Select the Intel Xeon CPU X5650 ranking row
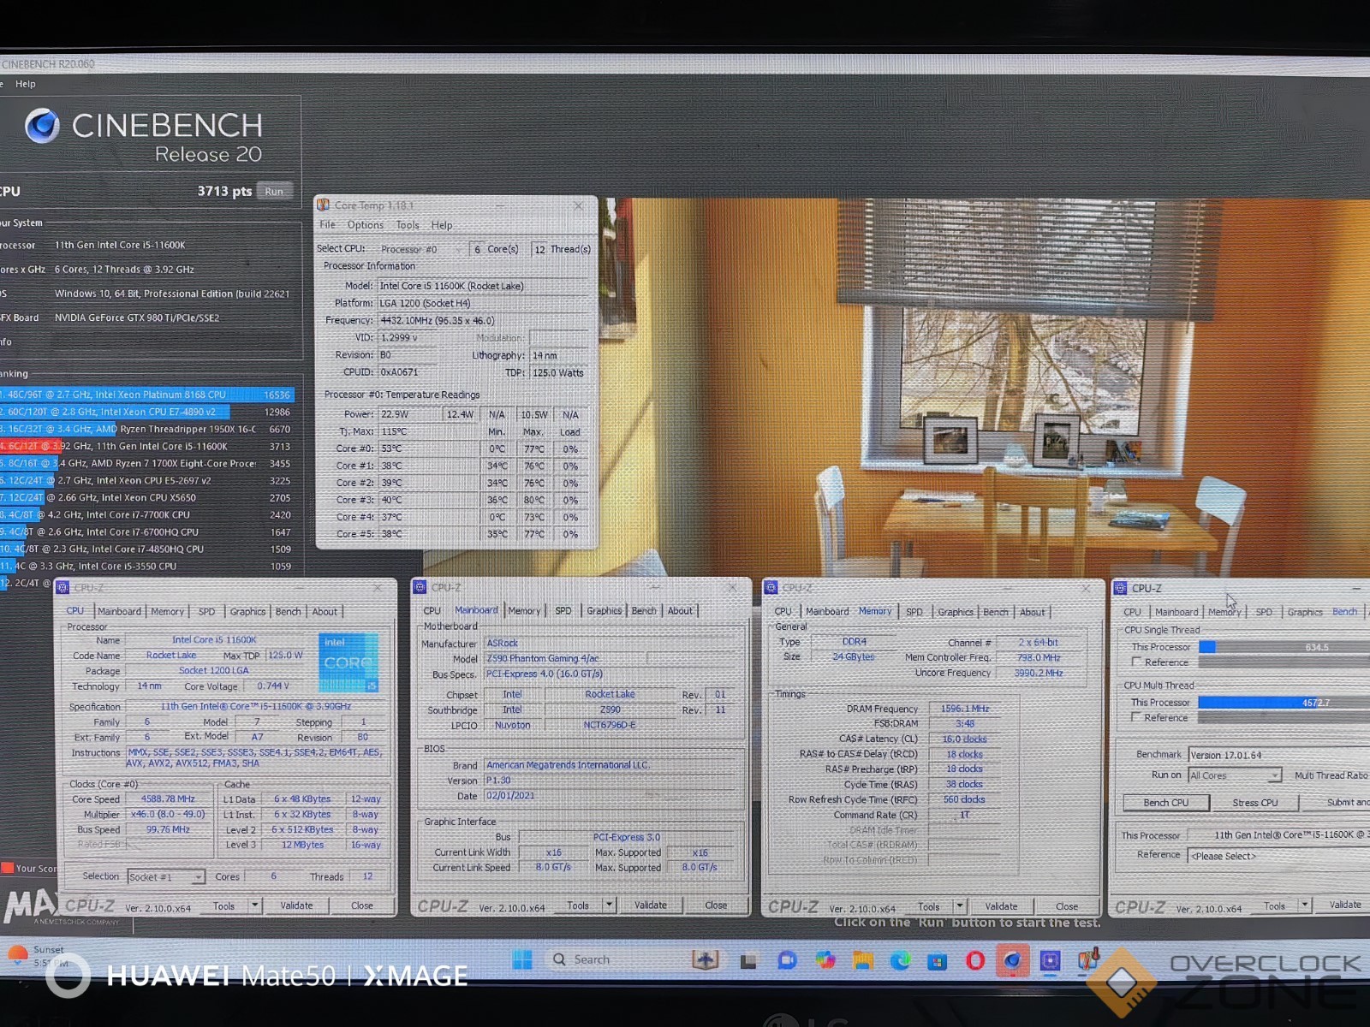Screen dimensions: 1370x1027 (x=146, y=497)
